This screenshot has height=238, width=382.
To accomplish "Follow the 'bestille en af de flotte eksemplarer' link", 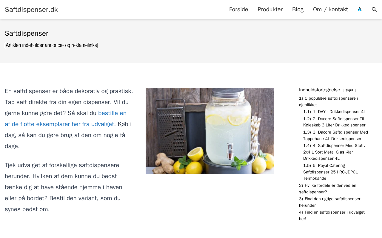I will 66,119.
